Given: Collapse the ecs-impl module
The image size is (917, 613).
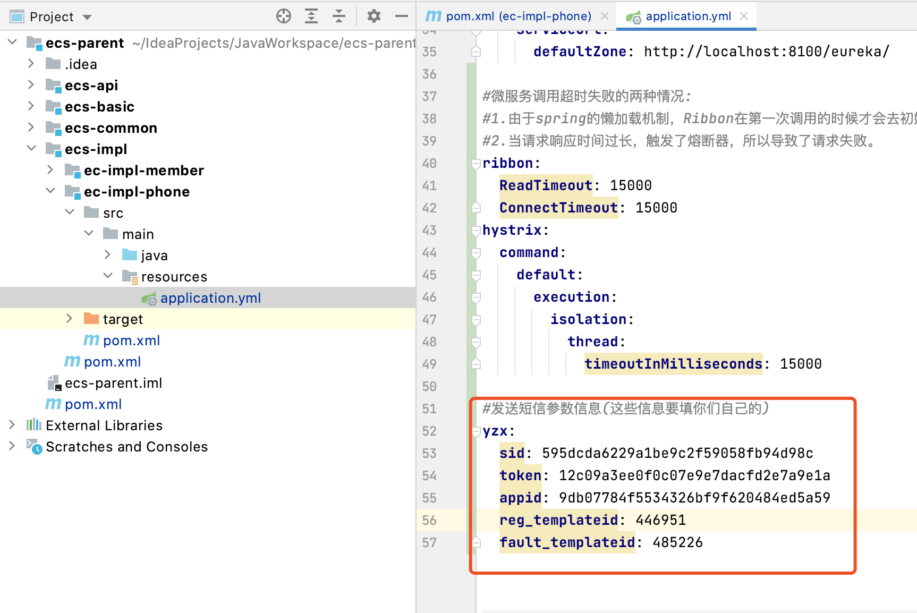Looking at the screenshot, I should [31, 148].
